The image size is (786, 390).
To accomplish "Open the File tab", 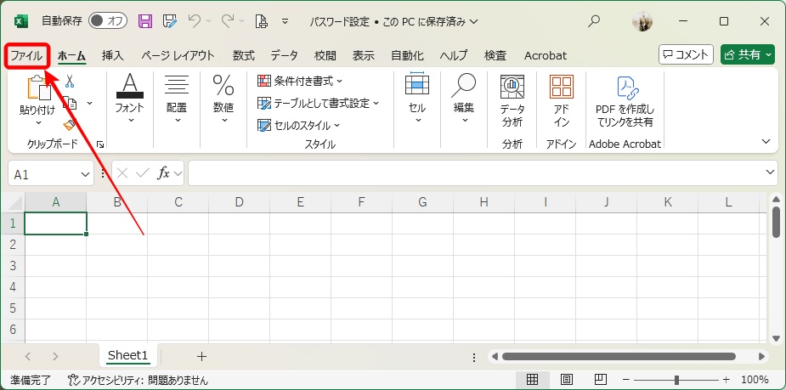I will 26,55.
